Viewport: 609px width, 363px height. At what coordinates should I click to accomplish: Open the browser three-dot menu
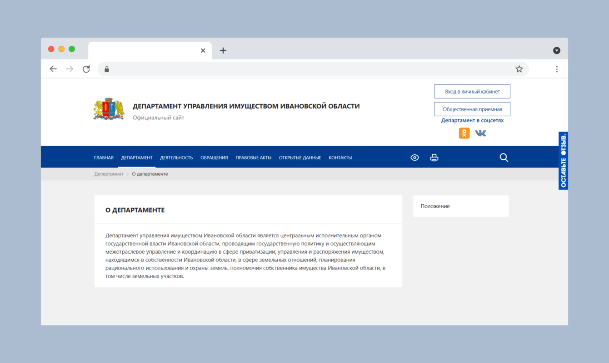tap(557, 69)
